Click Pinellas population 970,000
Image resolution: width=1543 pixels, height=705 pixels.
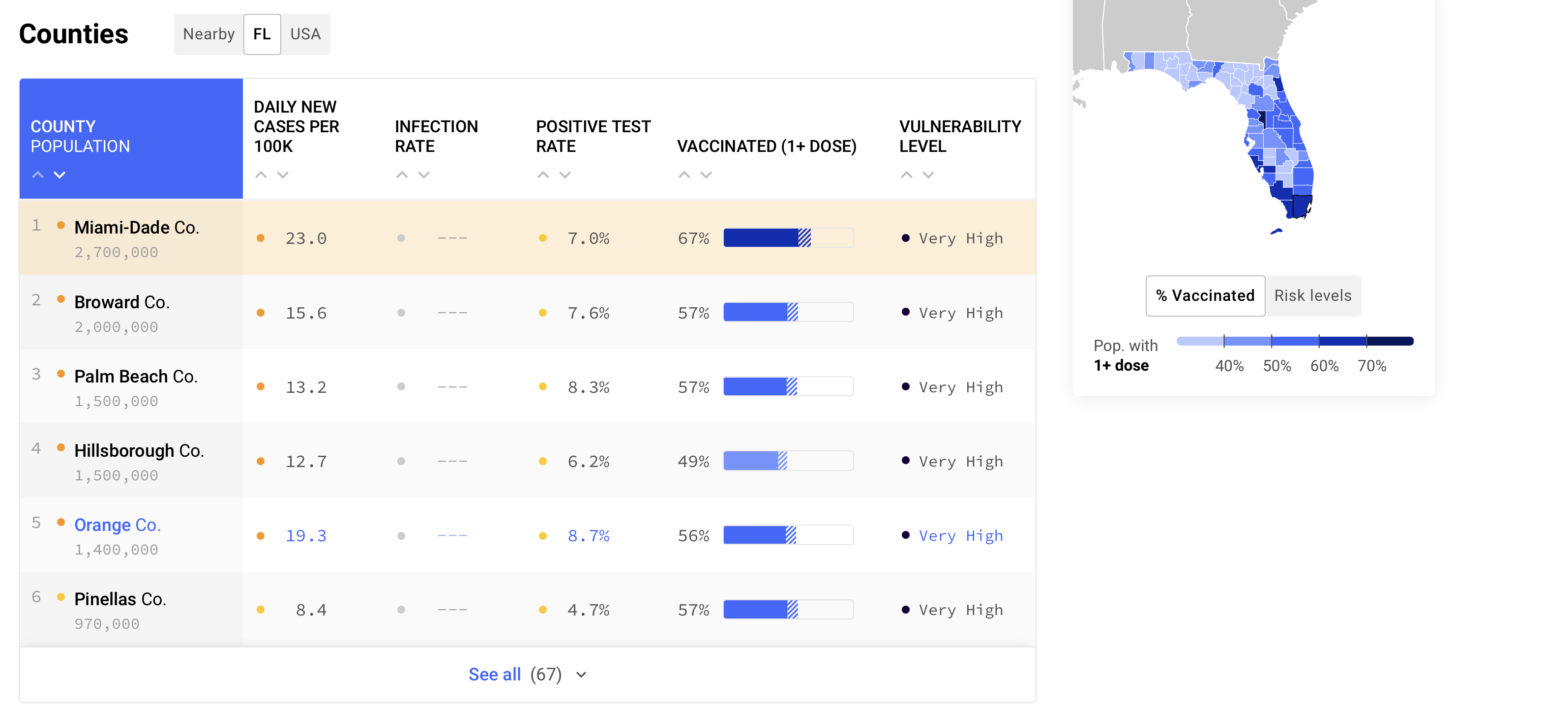(x=107, y=624)
